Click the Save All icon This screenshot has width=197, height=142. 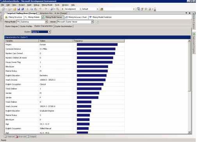click(x=23, y=9)
